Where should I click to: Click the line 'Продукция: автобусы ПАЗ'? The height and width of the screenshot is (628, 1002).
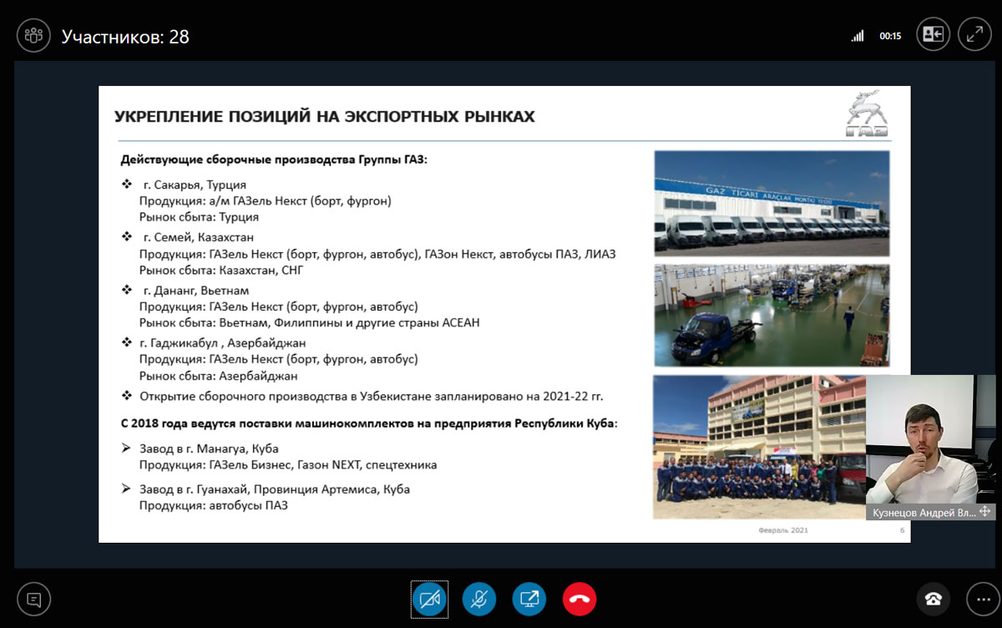(214, 505)
